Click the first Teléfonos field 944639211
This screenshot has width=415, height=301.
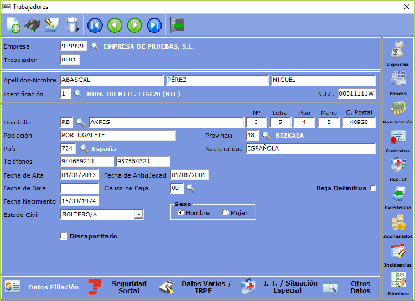click(x=87, y=162)
